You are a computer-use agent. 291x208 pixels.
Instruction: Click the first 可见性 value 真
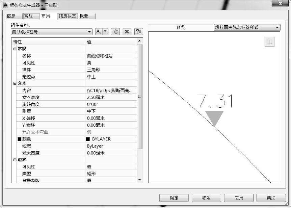tap(111, 63)
